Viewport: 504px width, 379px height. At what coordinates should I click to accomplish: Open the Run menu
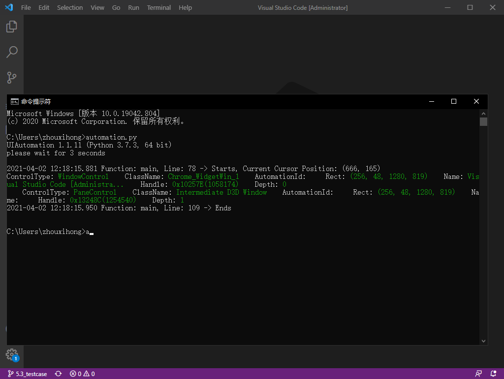point(133,7)
